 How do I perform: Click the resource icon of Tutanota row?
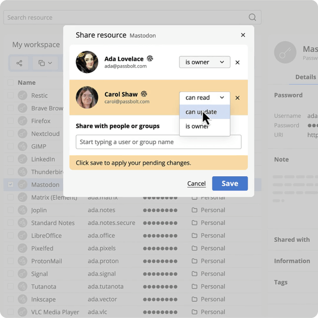coord(23,286)
